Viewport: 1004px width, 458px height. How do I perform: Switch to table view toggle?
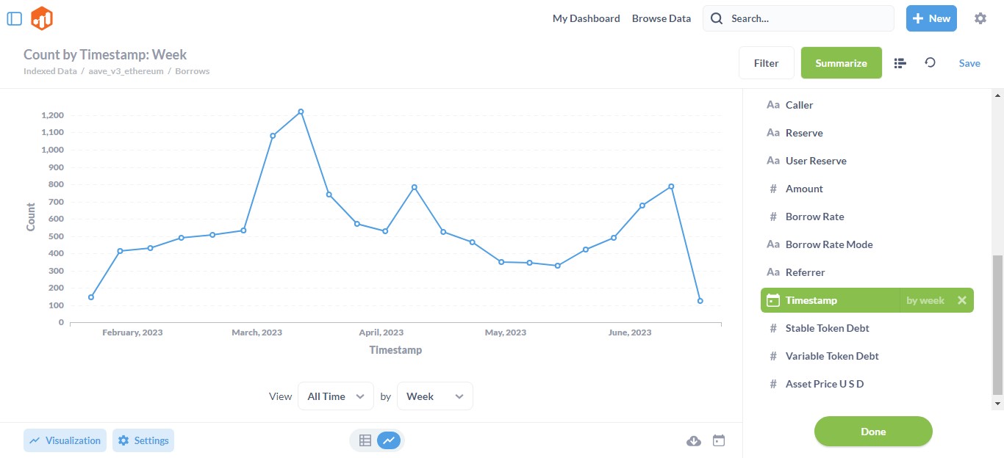pos(365,440)
